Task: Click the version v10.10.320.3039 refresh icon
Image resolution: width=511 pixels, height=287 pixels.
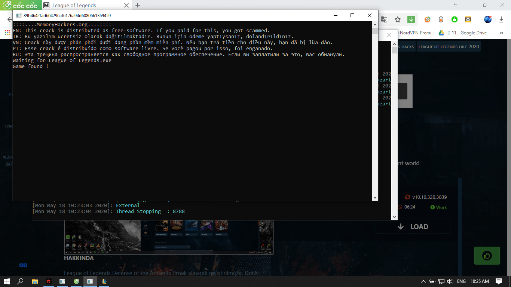Action: (408, 197)
